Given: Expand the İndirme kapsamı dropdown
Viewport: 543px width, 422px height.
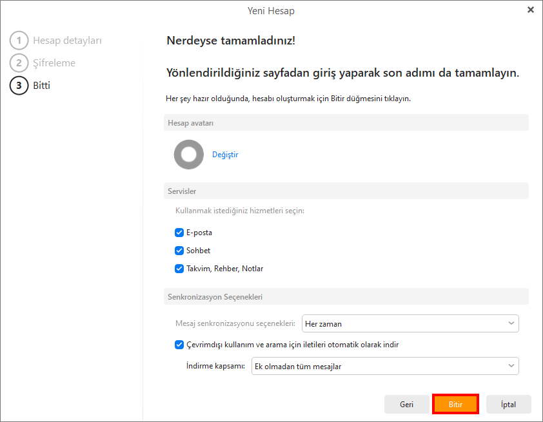Looking at the screenshot, I should [x=384, y=367].
